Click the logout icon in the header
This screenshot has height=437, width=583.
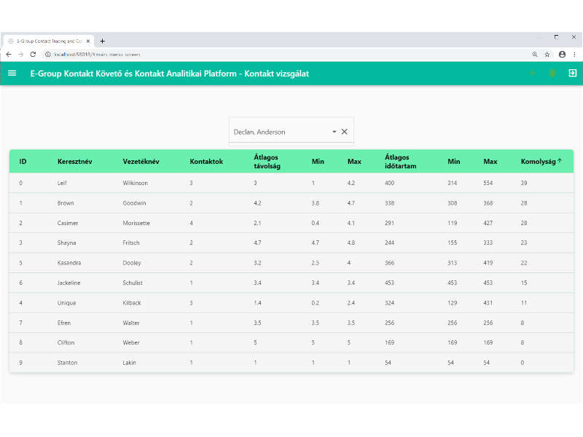coord(573,74)
